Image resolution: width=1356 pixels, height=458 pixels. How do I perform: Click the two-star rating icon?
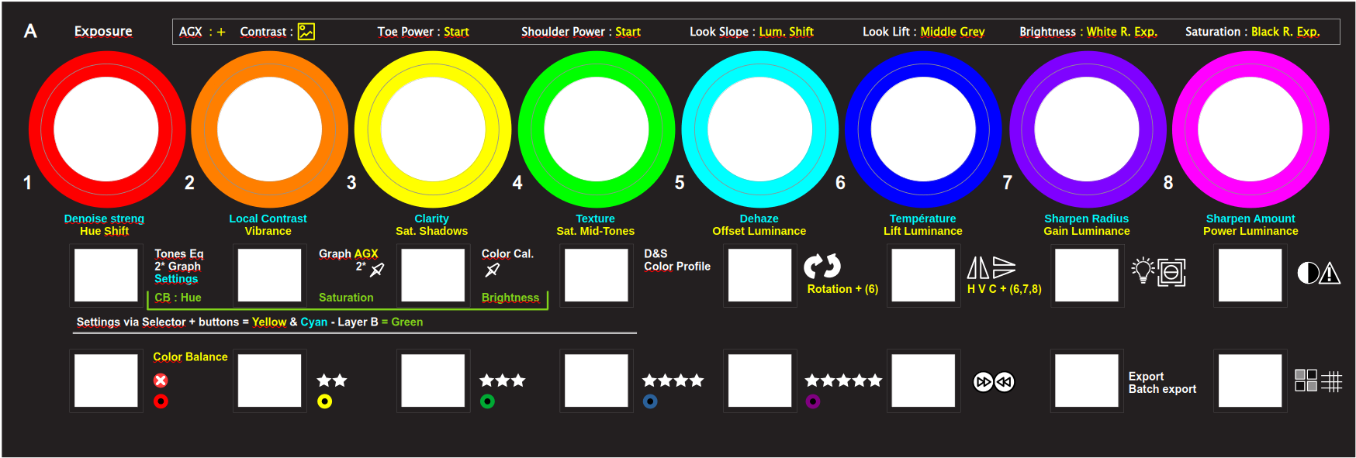332,381
